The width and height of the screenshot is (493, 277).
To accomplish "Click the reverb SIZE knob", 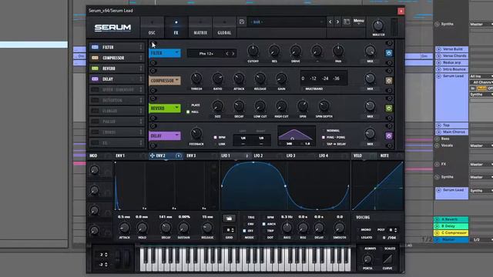I will click(x=217, y=106).
